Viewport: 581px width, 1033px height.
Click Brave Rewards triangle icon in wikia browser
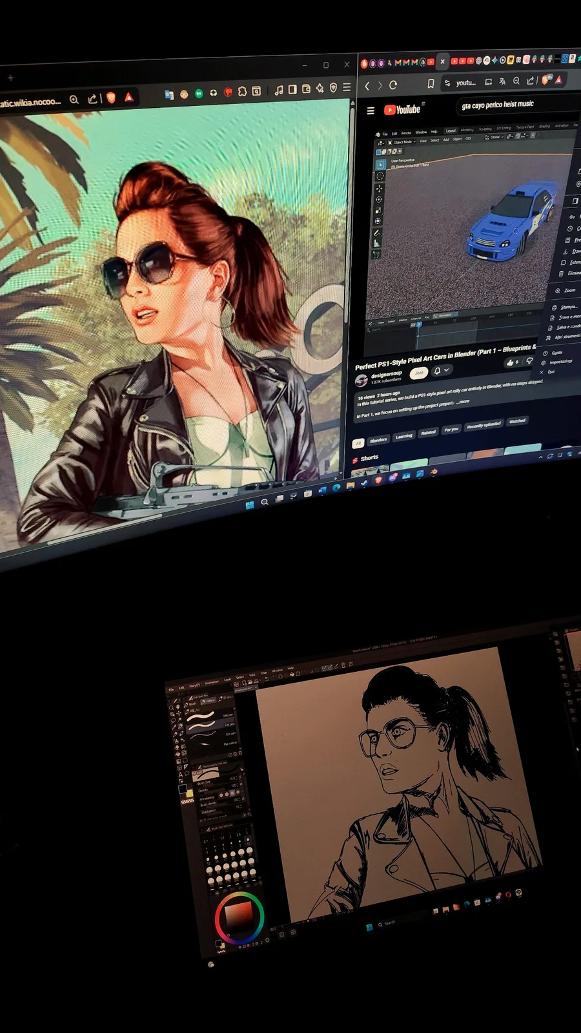tap(129, 97)
